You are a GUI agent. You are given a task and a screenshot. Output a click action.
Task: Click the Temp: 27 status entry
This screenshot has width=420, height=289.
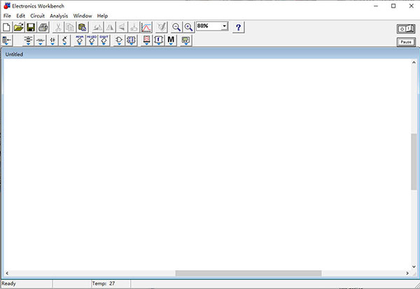(104, 283)
